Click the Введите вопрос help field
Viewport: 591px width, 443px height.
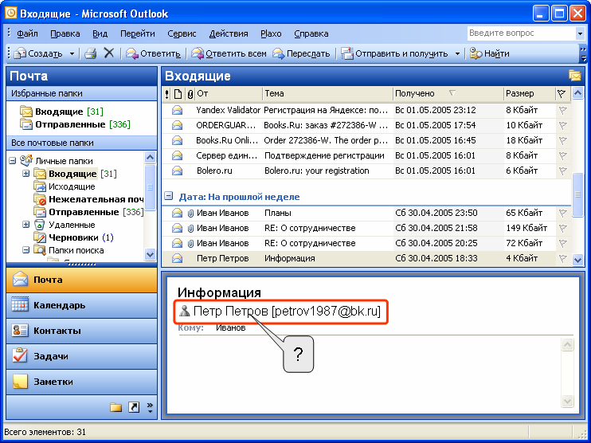[x=522, y=33]
